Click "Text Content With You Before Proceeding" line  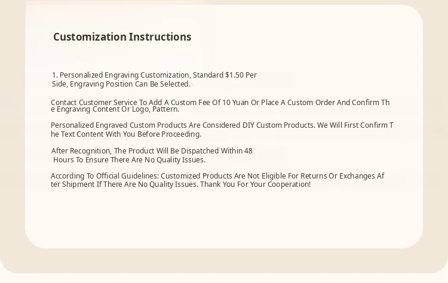pos(129,134)
